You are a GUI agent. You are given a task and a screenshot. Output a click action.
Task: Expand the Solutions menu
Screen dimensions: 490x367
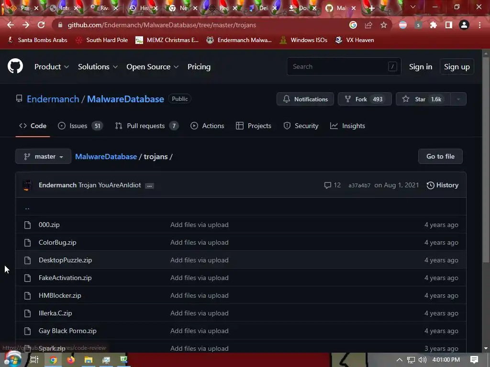(98, 67)
